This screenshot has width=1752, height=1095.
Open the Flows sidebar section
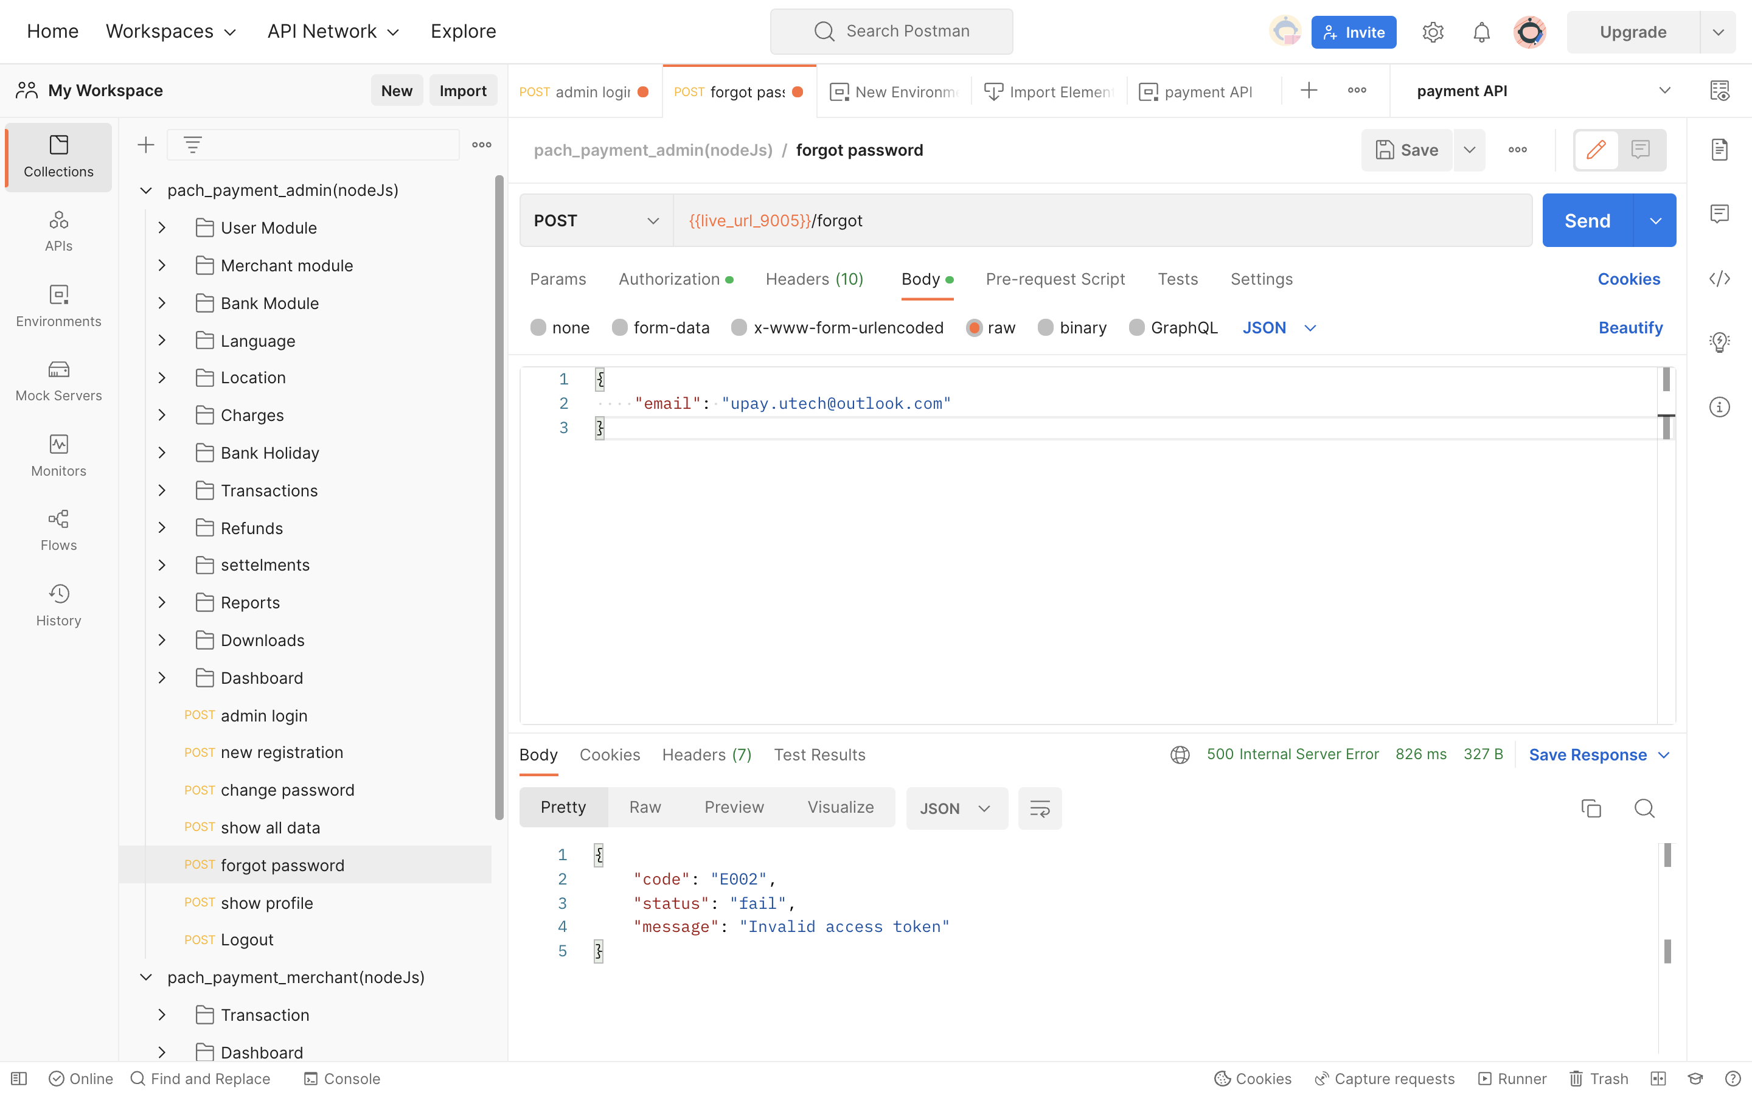click(58, 530)
